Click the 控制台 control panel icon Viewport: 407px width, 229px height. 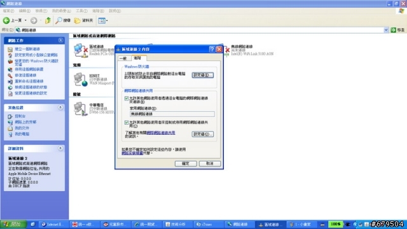(x=10, y=116)
